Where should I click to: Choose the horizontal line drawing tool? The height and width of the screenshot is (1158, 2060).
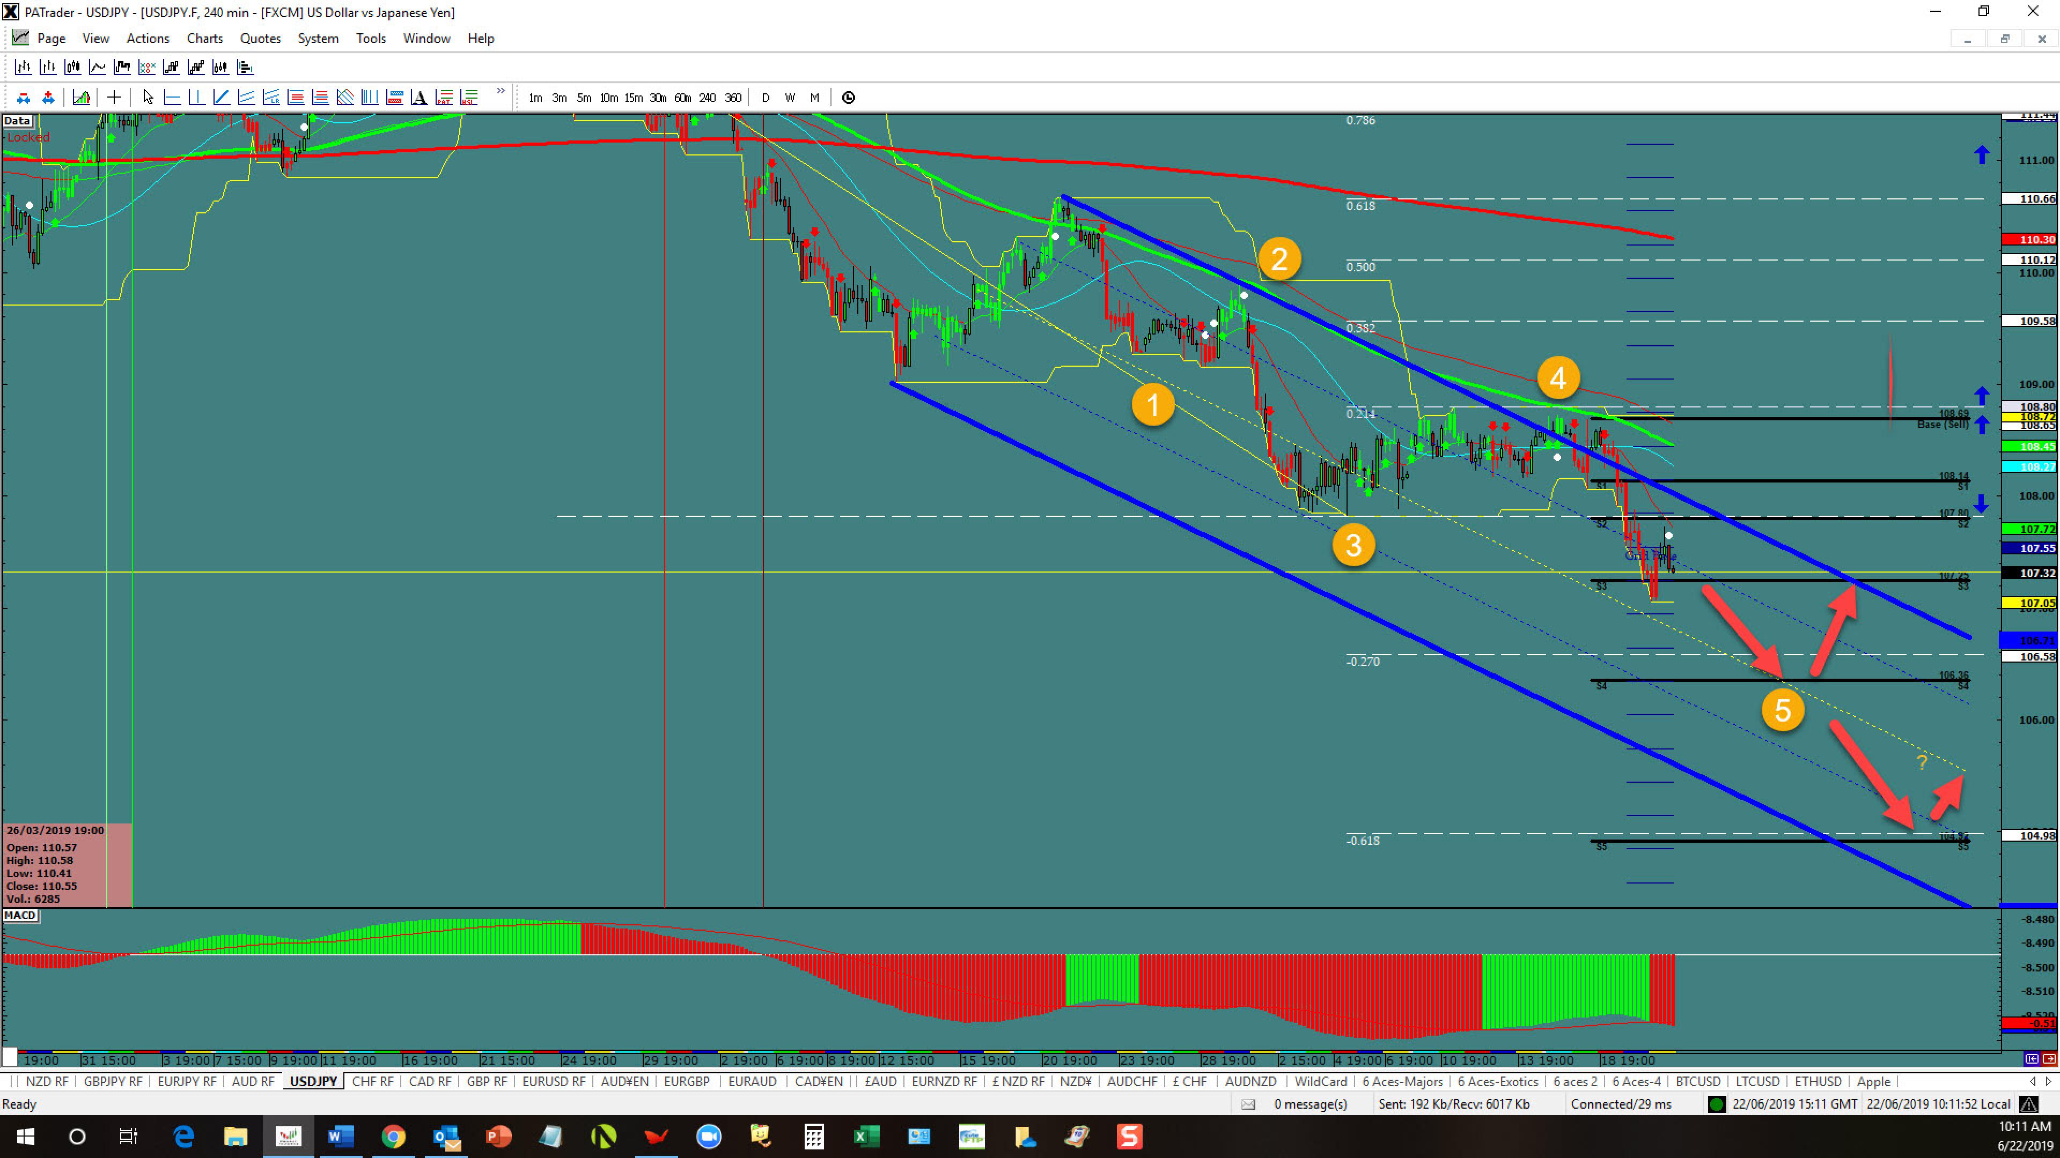click(x=172, y=98)
